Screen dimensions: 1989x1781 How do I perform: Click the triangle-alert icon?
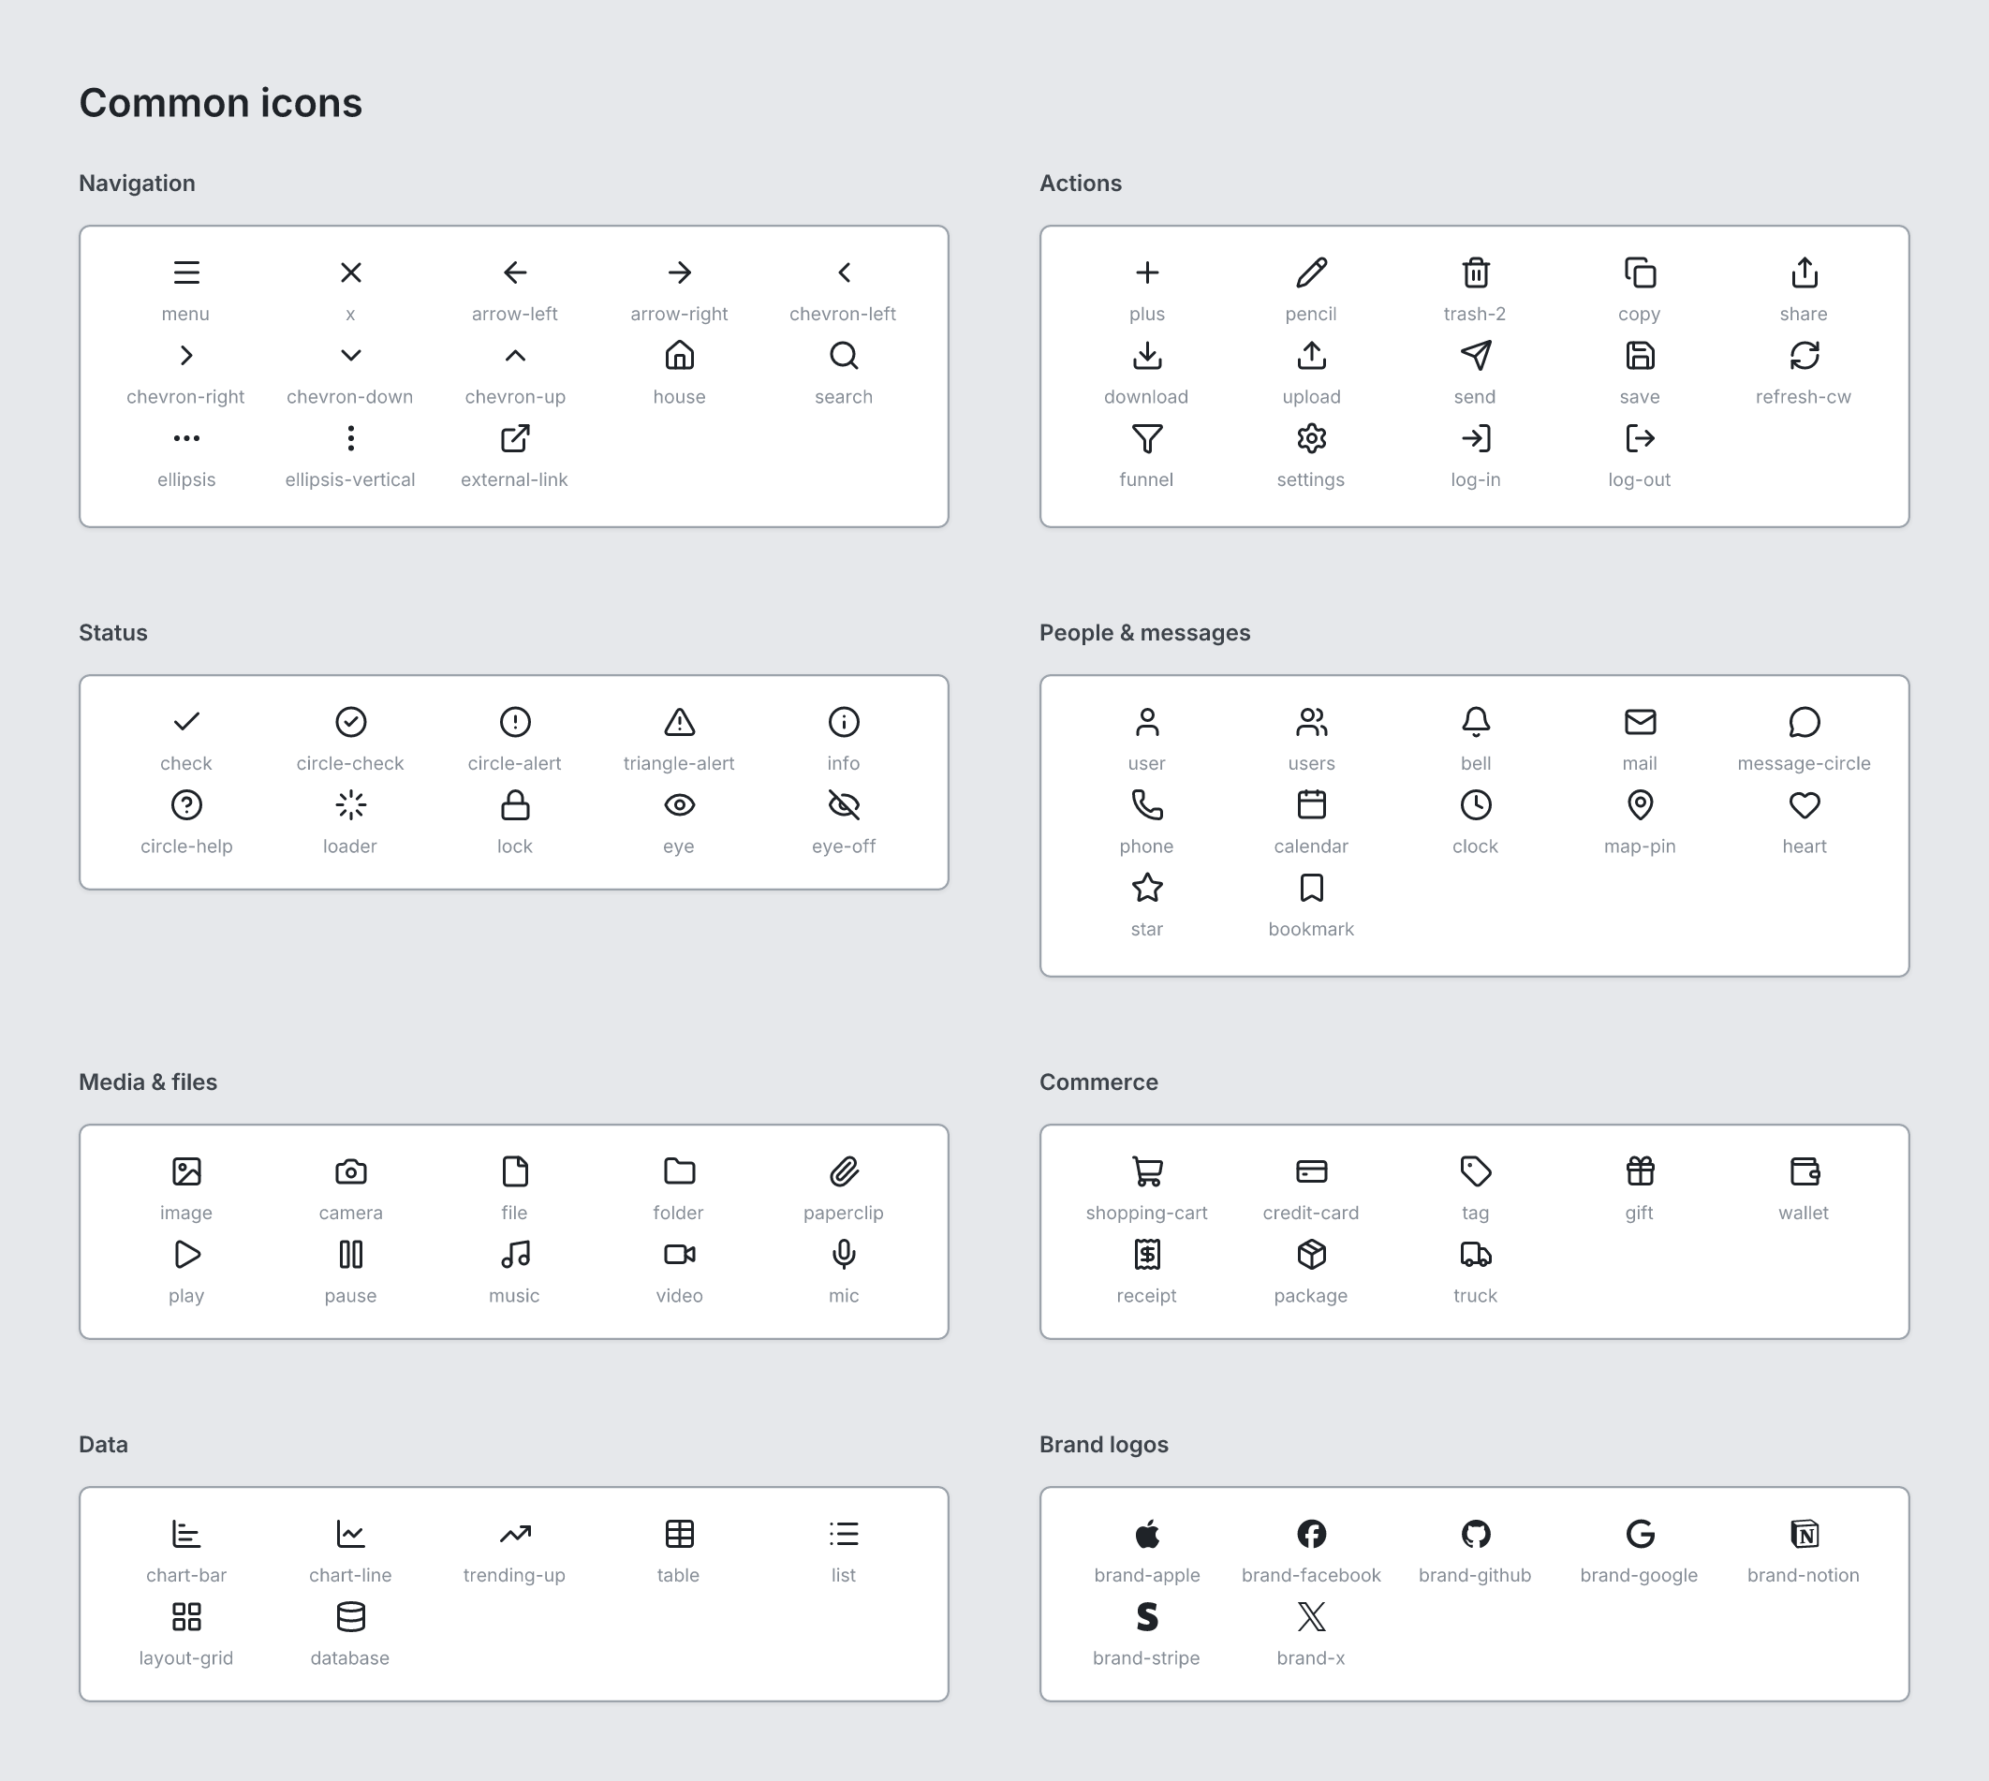[679, 722]
